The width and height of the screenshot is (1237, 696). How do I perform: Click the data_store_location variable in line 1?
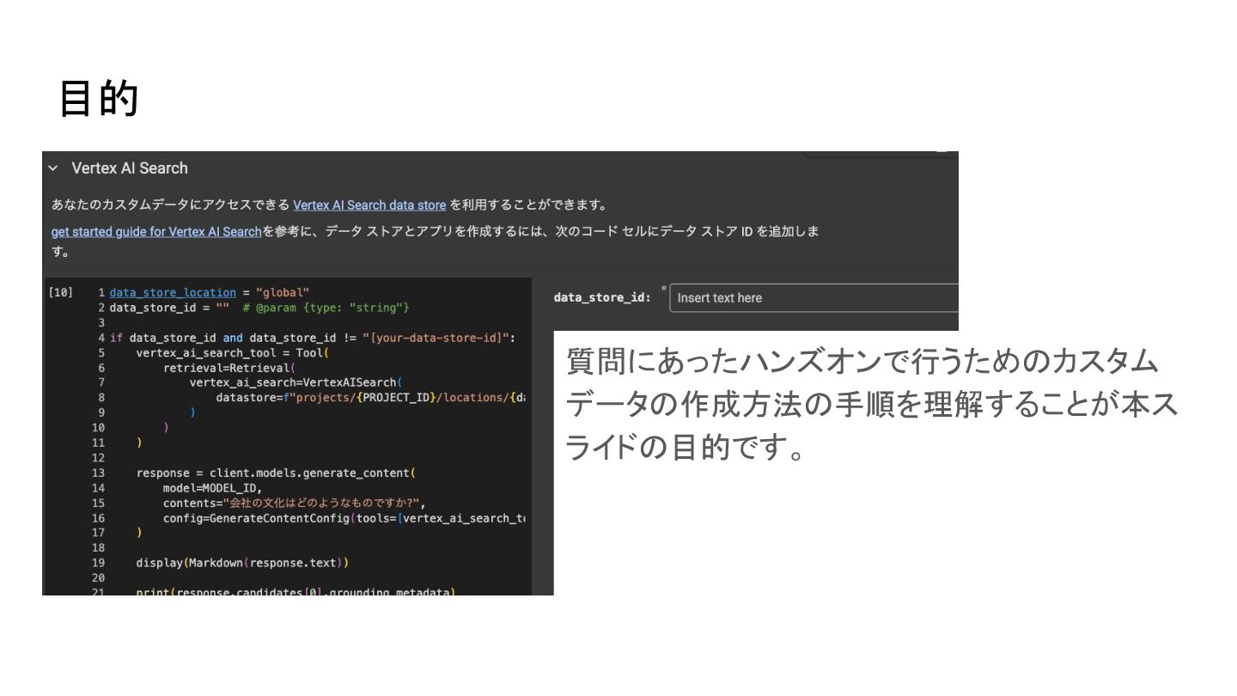173,292
